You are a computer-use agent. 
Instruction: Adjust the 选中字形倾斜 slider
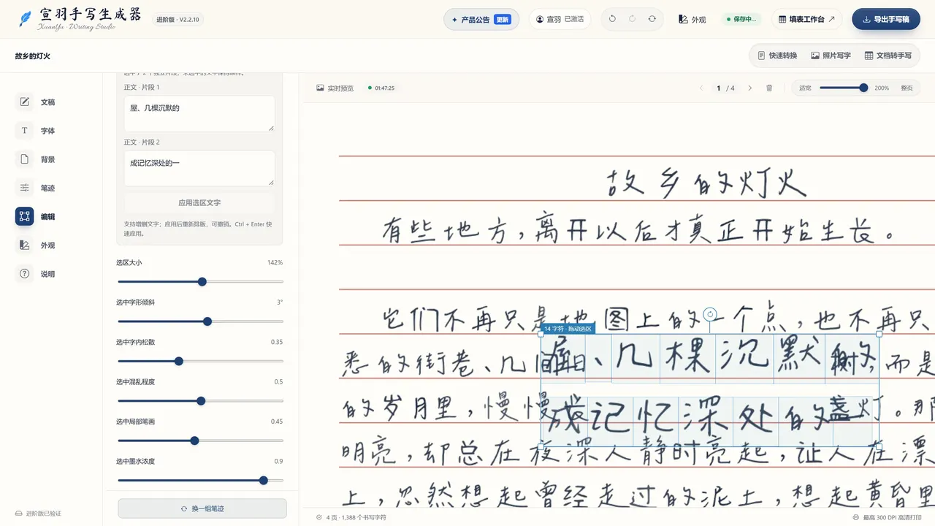[x=200, y=321]
